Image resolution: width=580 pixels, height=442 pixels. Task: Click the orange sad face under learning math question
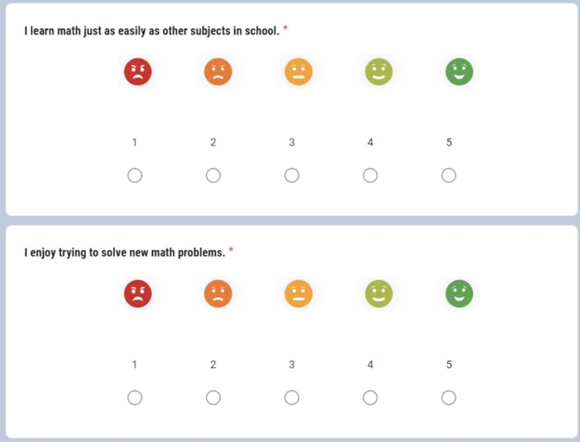point(218,72)
